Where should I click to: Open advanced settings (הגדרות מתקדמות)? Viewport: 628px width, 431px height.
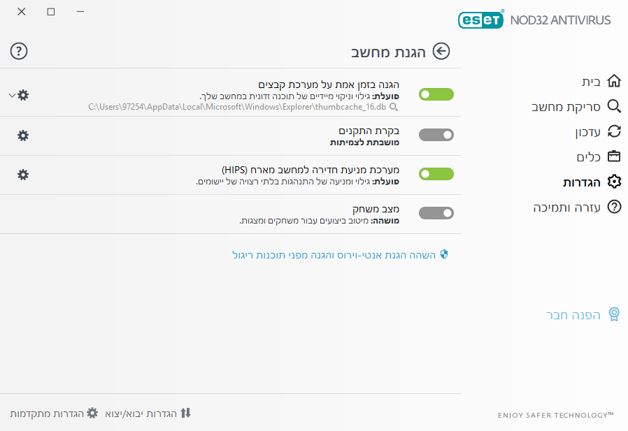[x=54, y=414]
